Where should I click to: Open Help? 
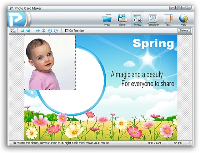click(x=183, y=19)
